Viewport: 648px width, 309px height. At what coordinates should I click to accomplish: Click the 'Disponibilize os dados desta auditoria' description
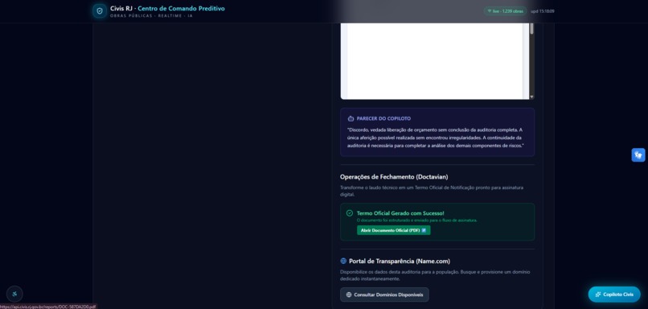click(435, 275)
